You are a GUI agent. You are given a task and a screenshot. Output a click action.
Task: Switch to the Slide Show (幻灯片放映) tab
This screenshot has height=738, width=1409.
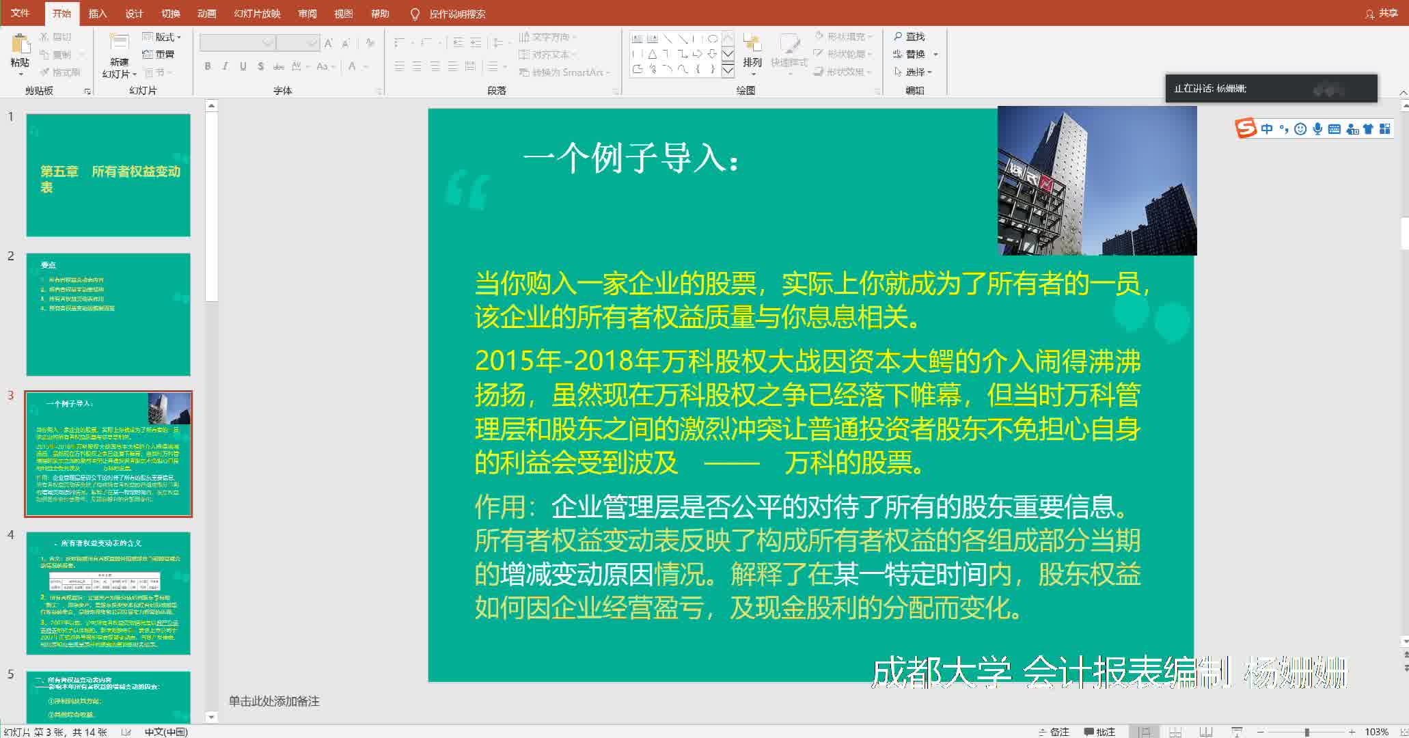click(257, 13)
